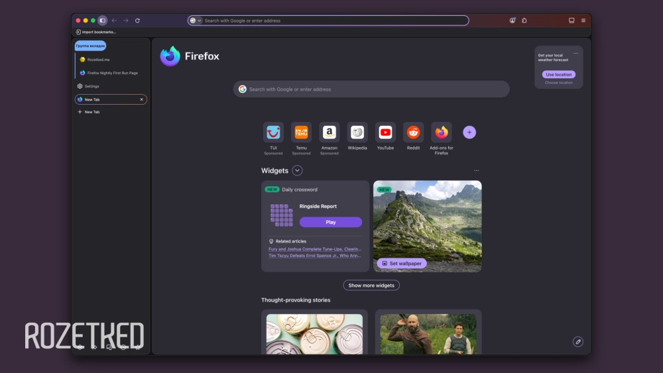Viewport: 663px width, 373px height.
Task: Open the extensions puzzle icon
Action: coord(524,21)
